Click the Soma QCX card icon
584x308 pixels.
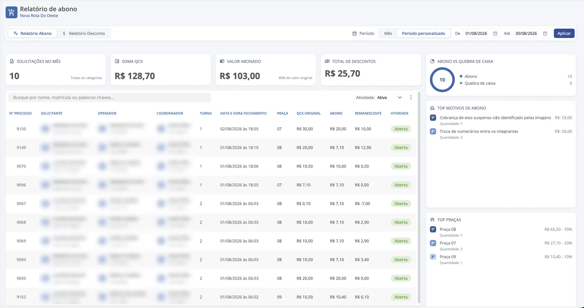(117, 61)
